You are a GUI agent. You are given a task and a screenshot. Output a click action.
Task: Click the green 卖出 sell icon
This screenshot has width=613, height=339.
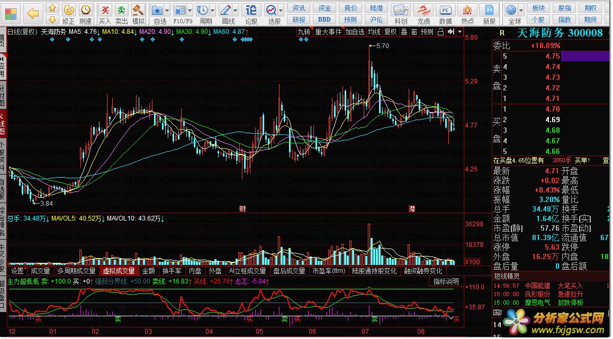coord(122,10)
